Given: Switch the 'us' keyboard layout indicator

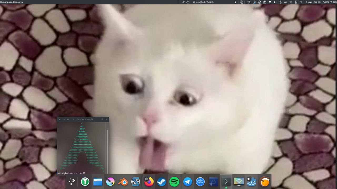Looking at the screenshot, I should (286, 2).
